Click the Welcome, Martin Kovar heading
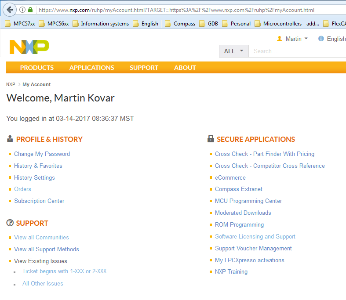The height and width of the screenshot is (300, 346). click(61, 98)
